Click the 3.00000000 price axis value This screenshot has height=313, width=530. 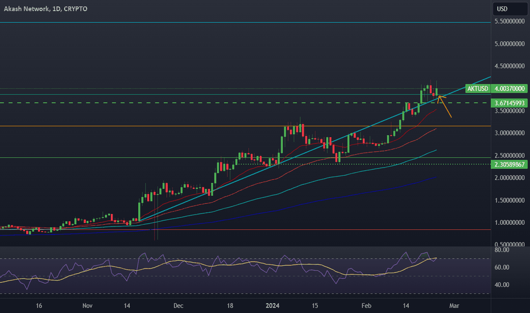(510, 133)
